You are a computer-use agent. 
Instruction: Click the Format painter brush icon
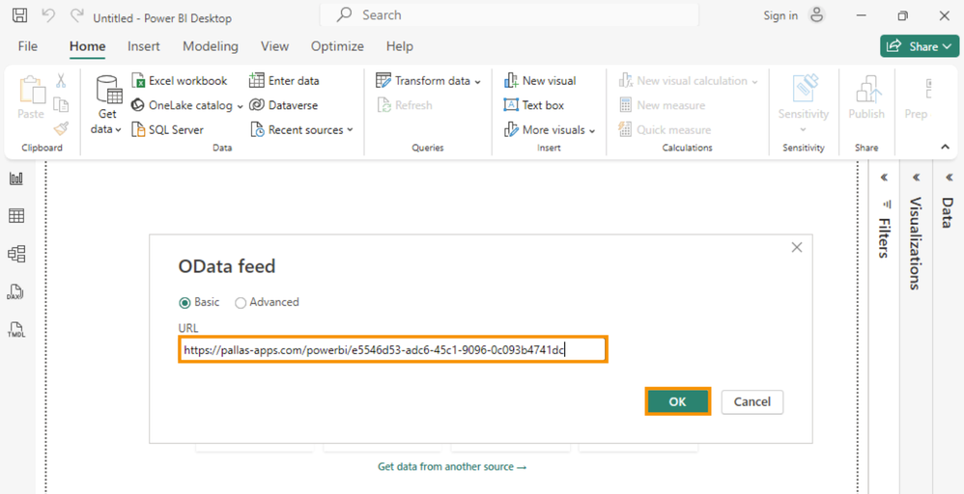61,129
